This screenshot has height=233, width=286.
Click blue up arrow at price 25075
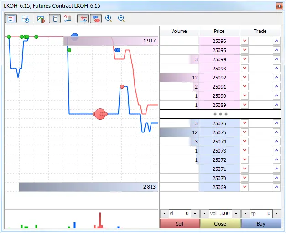point(276,132)
